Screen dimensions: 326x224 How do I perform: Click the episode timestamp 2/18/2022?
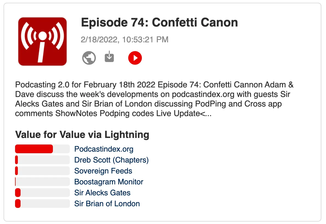[124, 40]
